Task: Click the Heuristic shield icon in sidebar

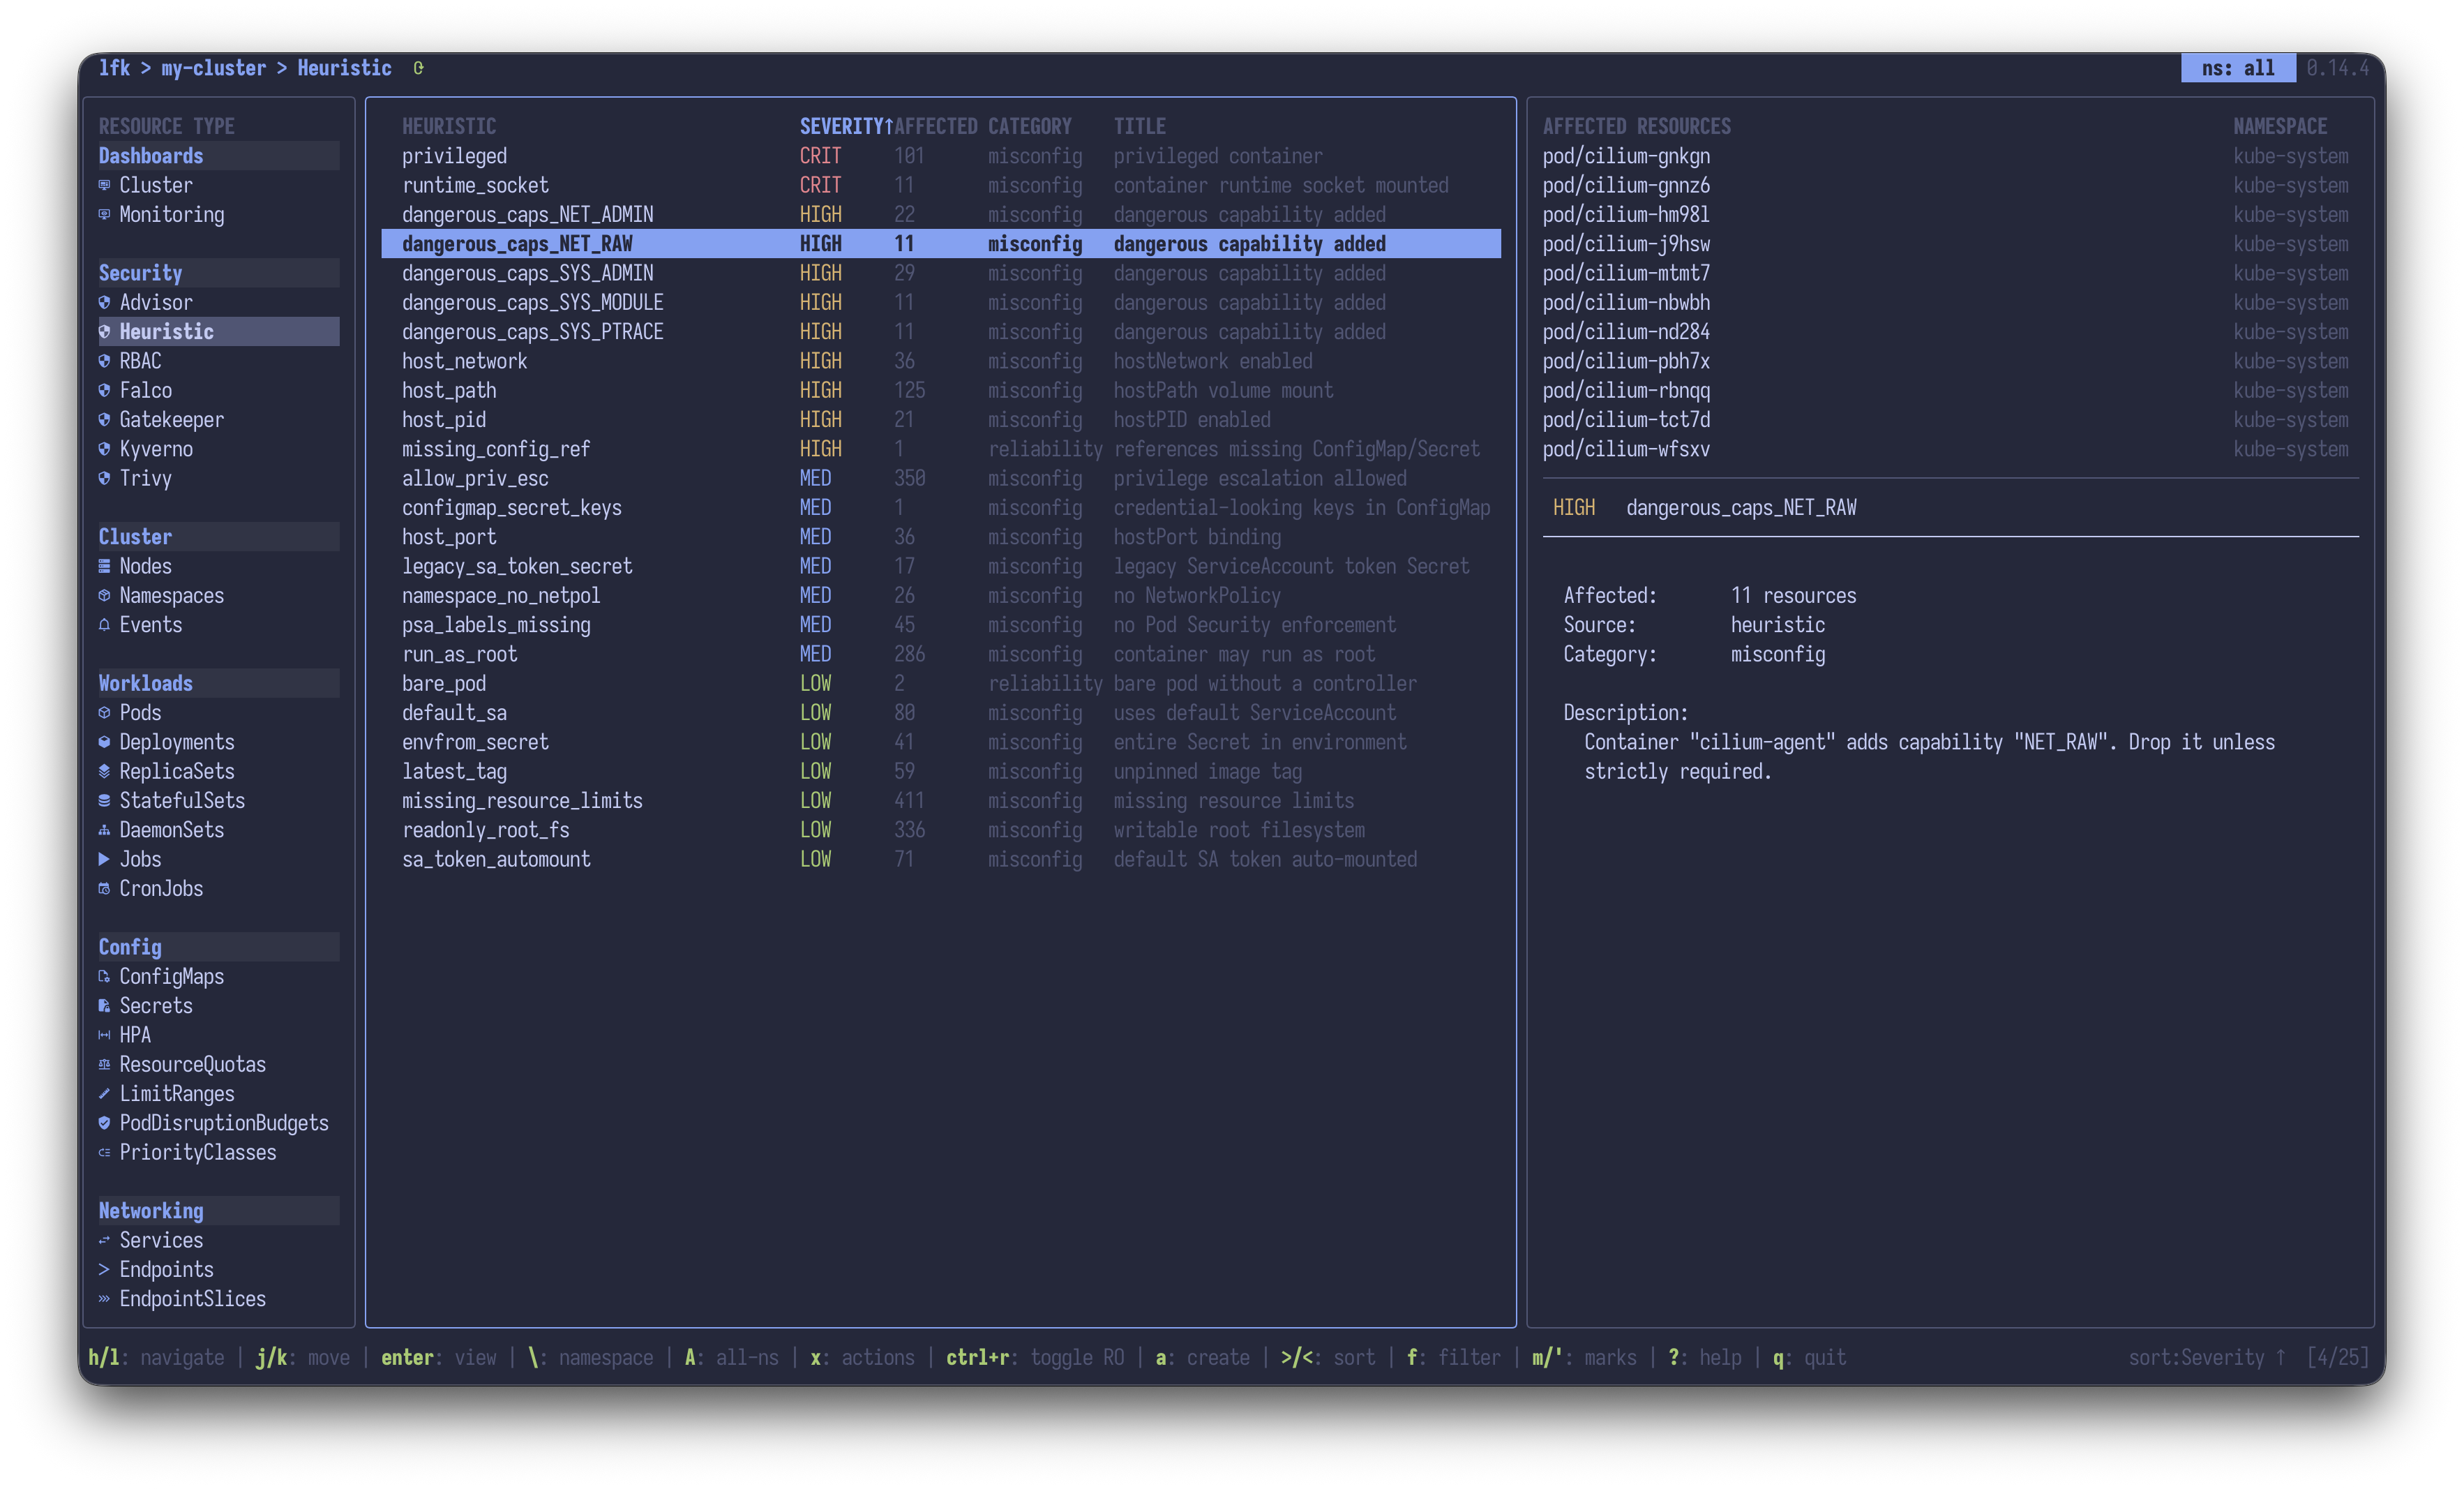Action: [104, 331]
